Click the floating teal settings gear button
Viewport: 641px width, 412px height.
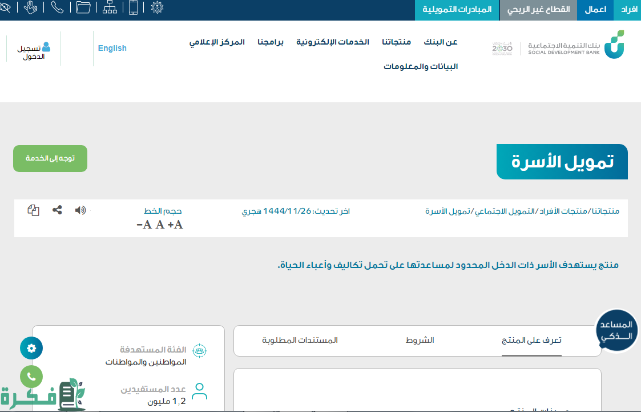tap(31, 348)
